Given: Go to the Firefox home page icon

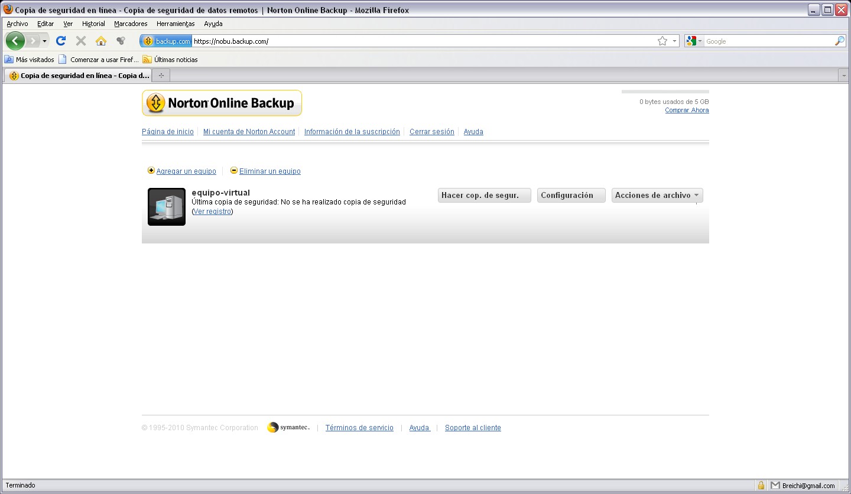Looking at the screenshot, I should tap(101, 41).
